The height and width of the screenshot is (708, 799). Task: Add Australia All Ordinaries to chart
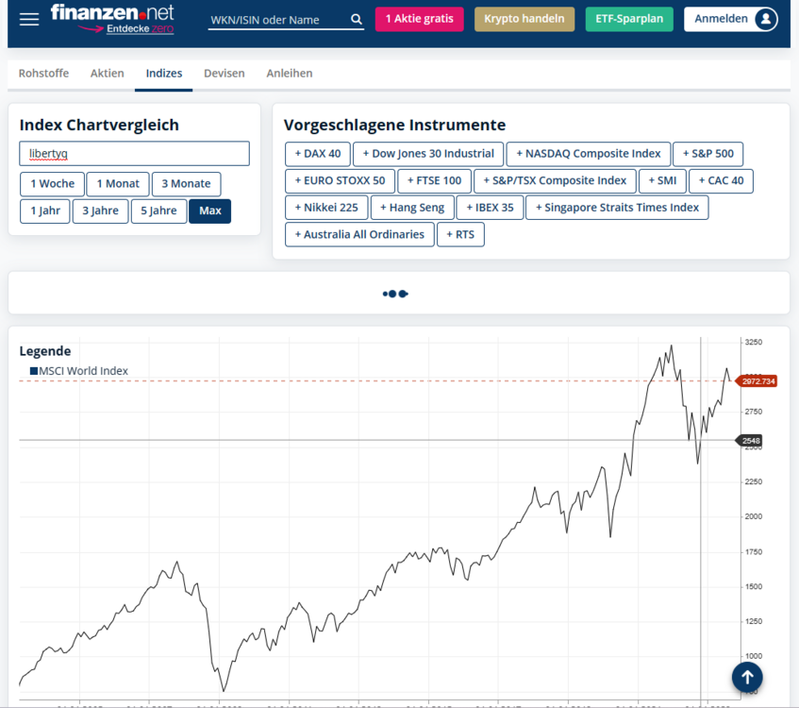[x=359, y=235]
